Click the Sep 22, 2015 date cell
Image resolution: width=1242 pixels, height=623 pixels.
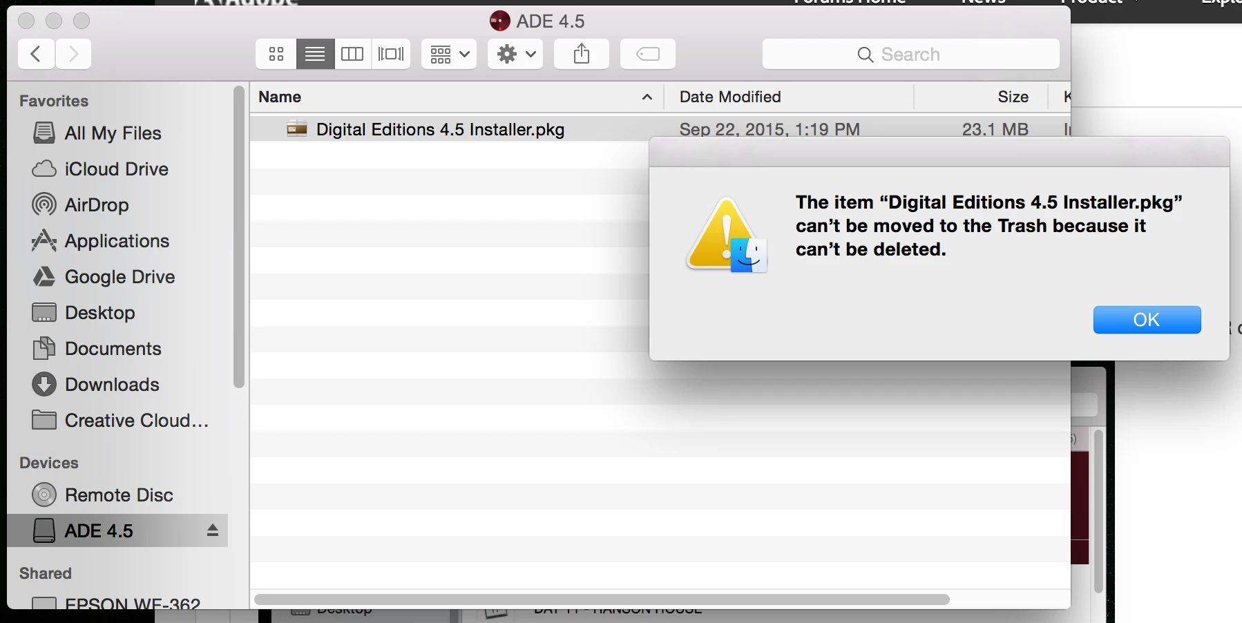point(770,129)
